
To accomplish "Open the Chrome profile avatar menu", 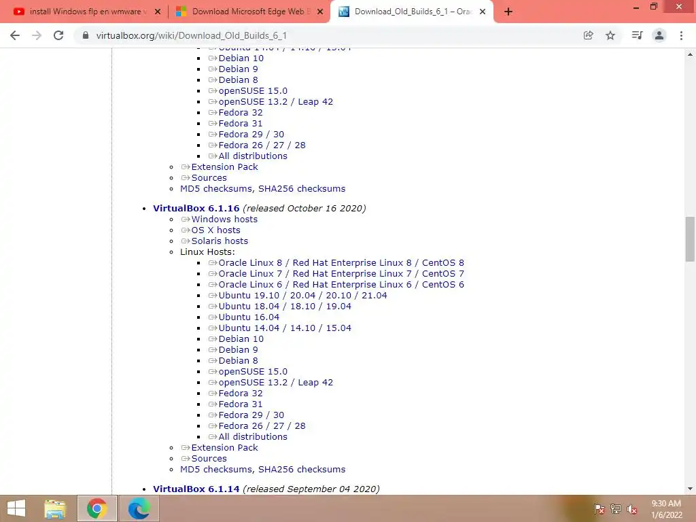I will [659, 35].
